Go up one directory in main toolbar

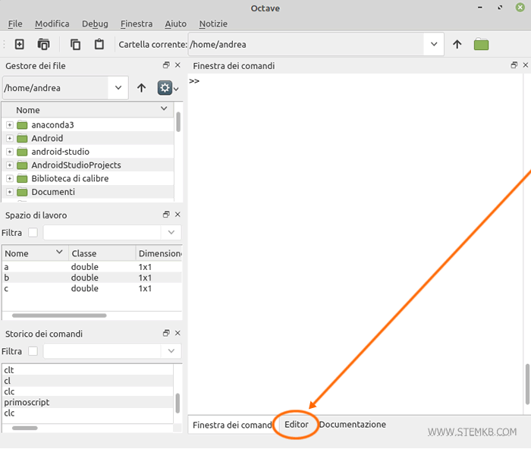point(457,44)
